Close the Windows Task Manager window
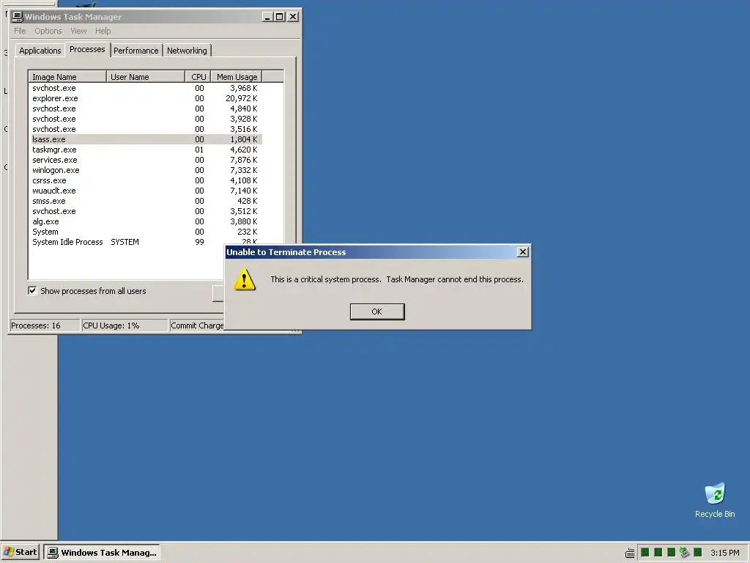This screenshot has width=750, height=563. pyautogui.click(x=293, y=17)
